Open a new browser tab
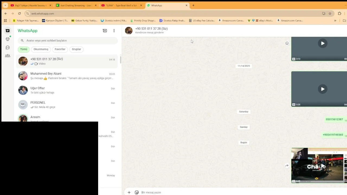 coord(193,5)
